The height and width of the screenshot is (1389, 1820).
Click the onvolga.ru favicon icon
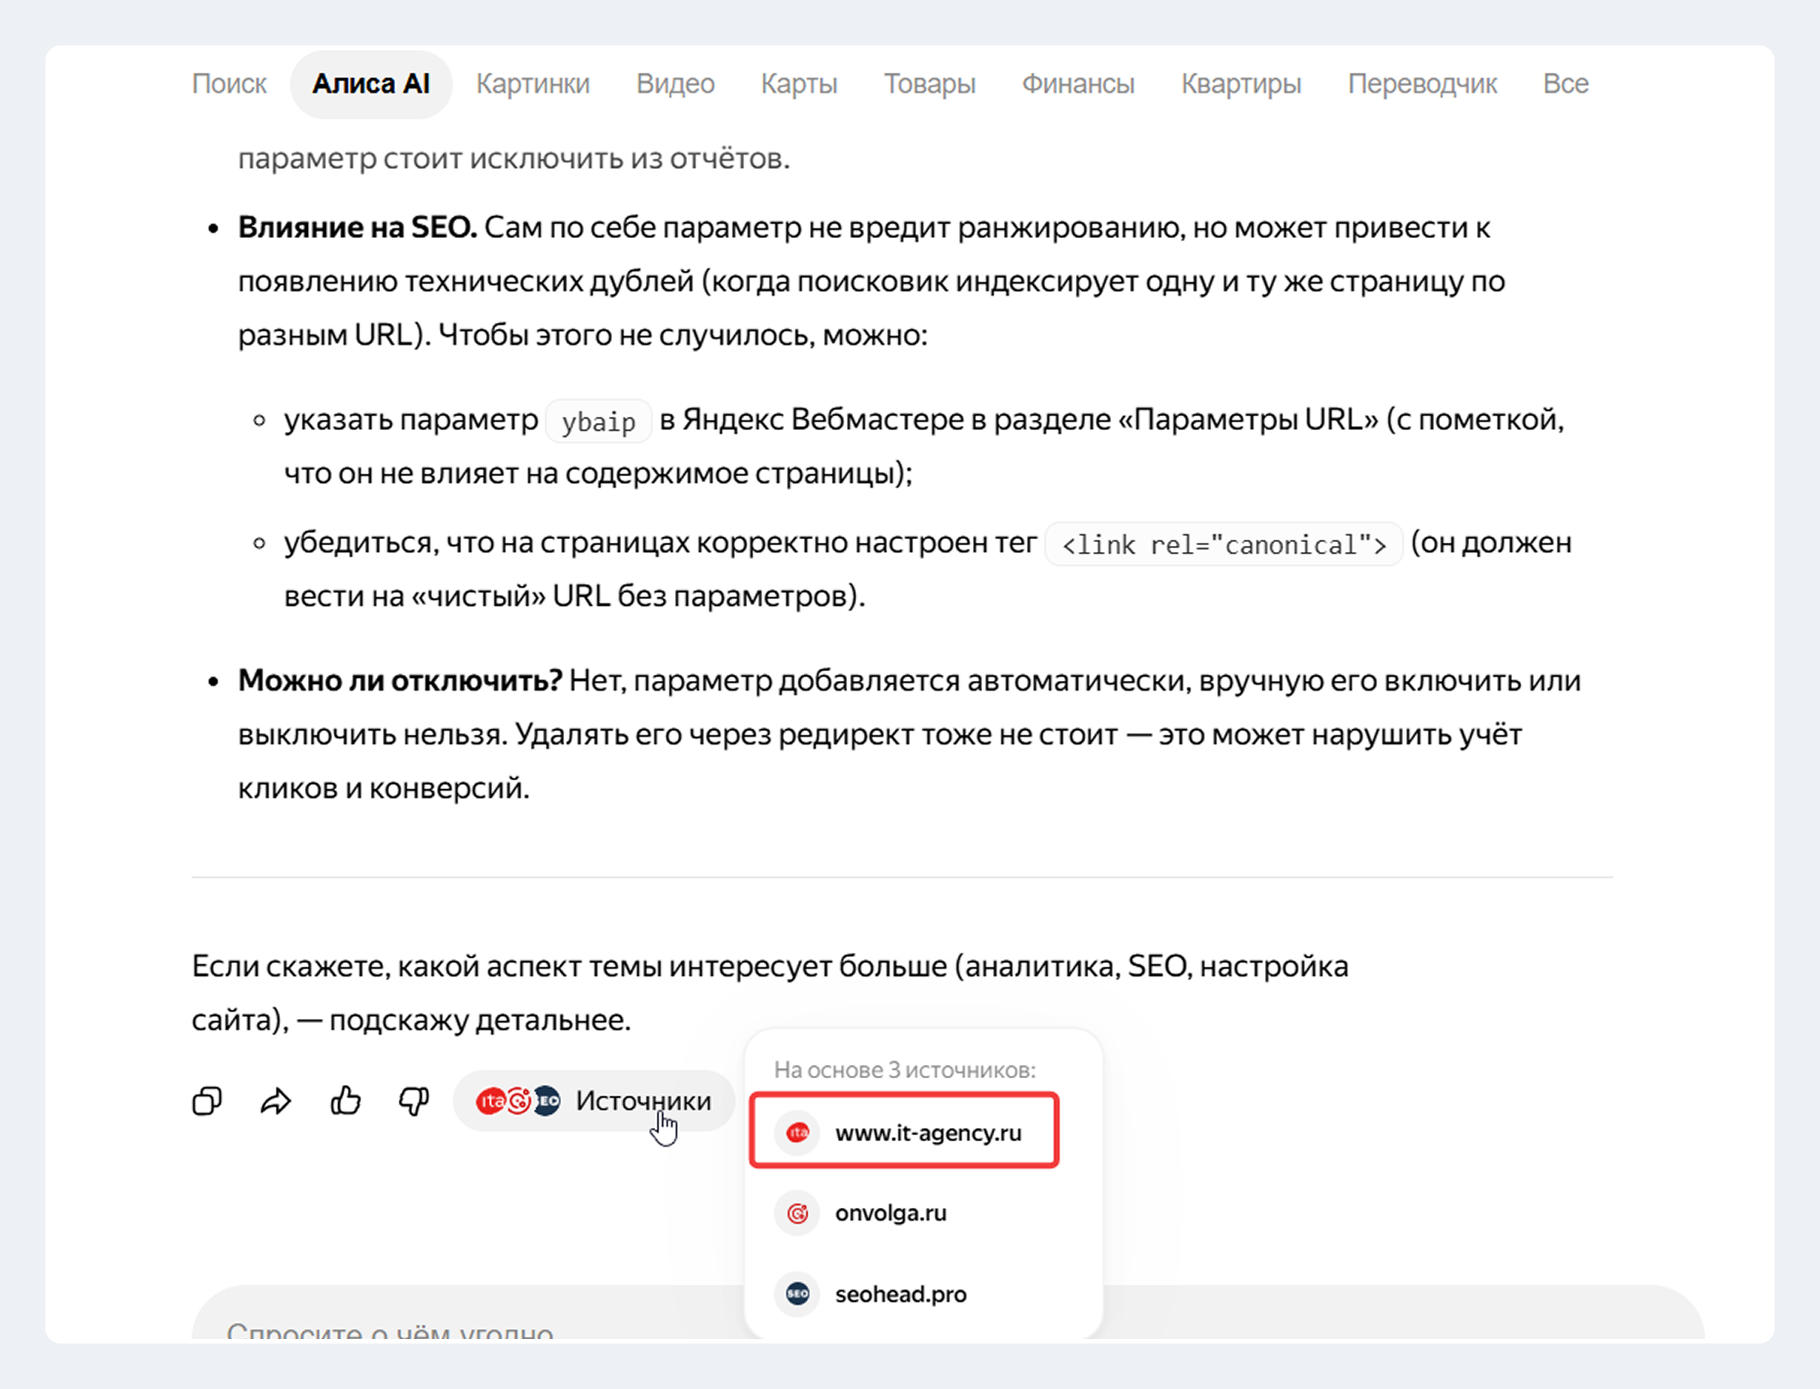[797, 1213]
